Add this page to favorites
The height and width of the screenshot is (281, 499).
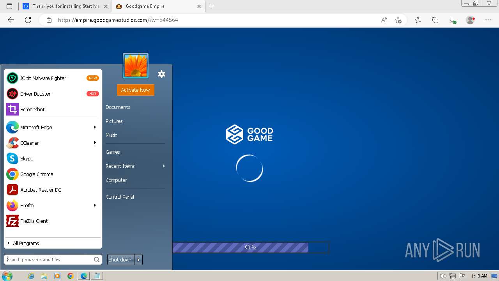(x=398, y=20)
